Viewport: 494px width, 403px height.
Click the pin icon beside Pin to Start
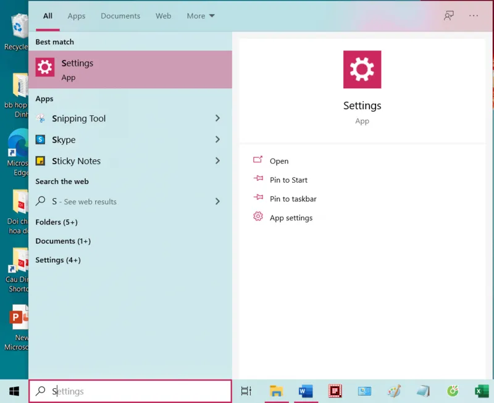click(258, 178)
